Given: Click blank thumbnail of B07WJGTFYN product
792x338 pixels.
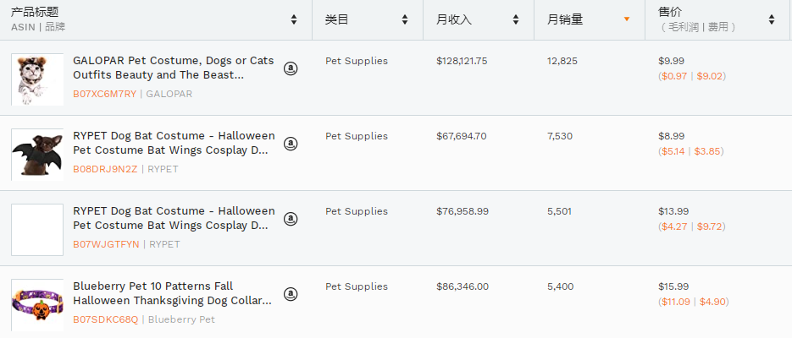Looking at the screenshot, I should pos(37,230).
